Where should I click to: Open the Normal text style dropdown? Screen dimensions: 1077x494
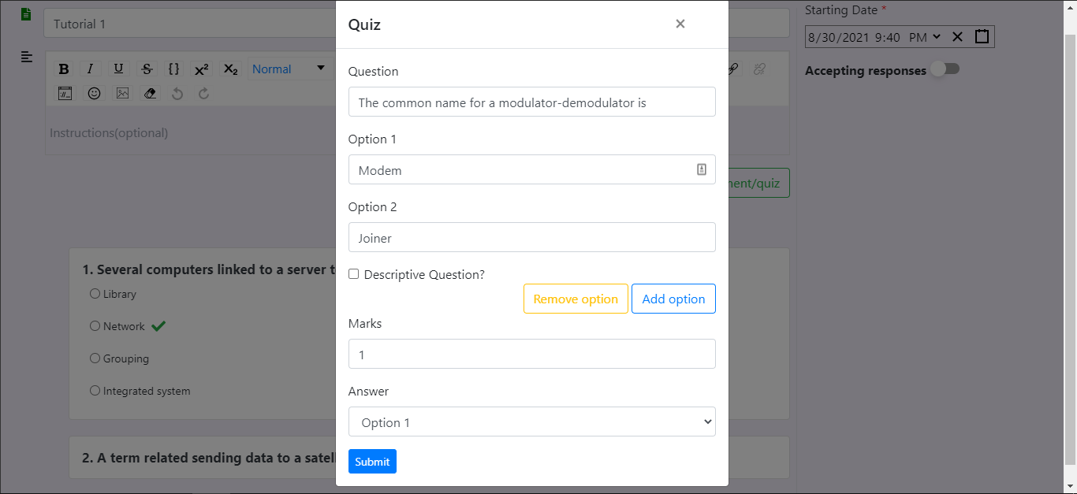289,69
